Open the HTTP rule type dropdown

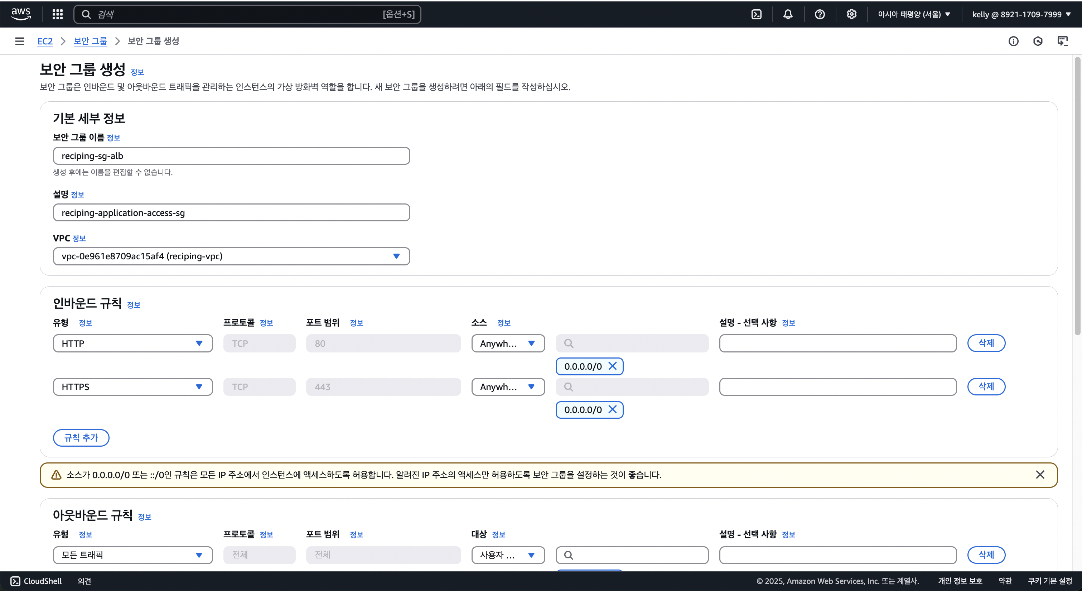(132, 343)
